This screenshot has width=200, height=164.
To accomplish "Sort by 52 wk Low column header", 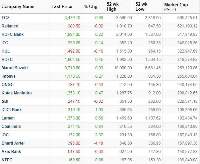I will tap(141, 7).
